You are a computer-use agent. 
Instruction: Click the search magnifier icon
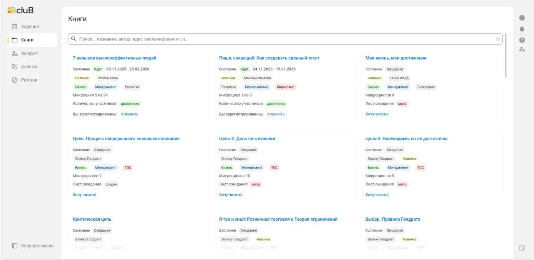click(74, 39)
